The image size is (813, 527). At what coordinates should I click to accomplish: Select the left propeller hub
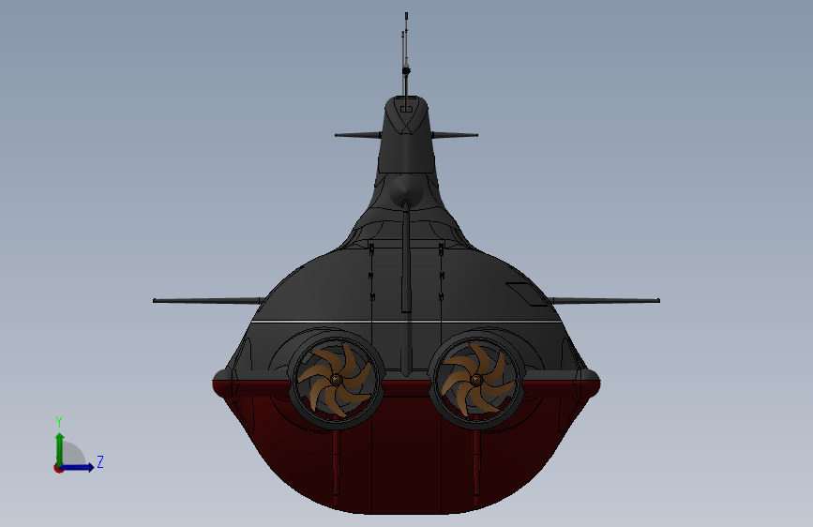pyautogui.click(x=336, y=380)
